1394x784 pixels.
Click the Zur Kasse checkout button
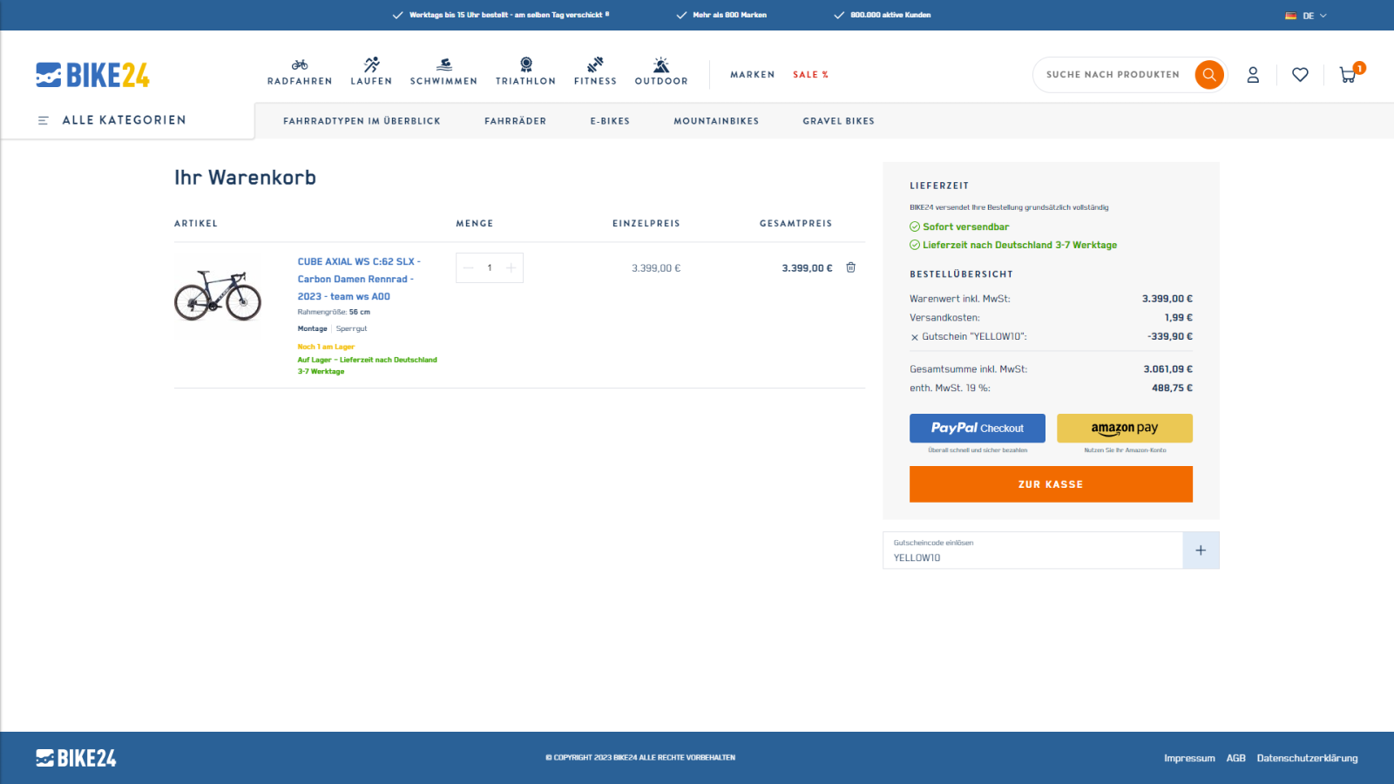point(1051,484)
